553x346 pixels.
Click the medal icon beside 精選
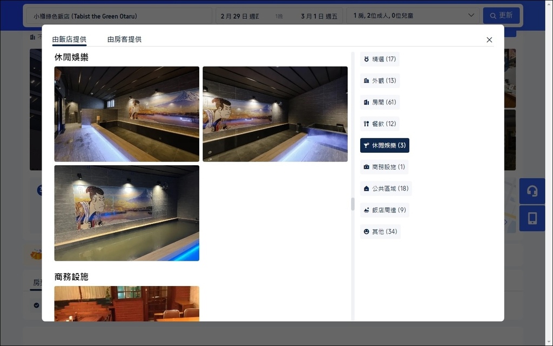(367, 59)
